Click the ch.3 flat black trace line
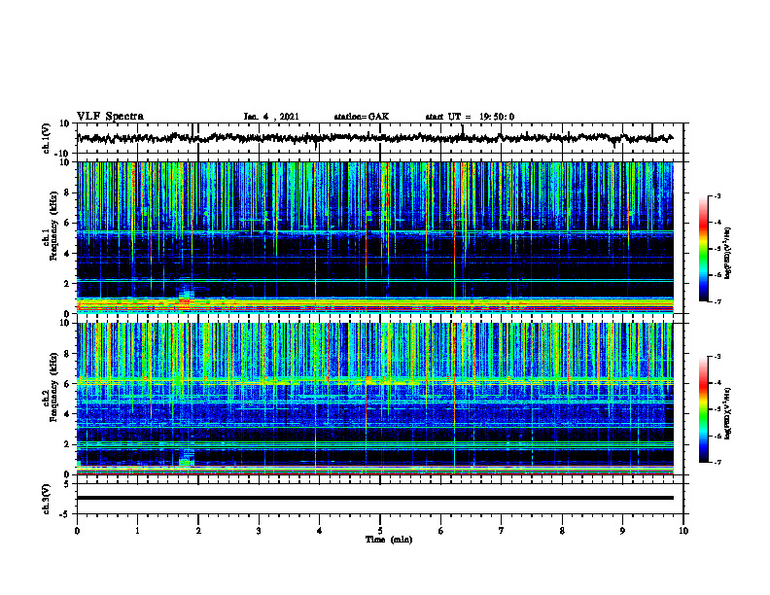This screenshot has width=770, height=595. (x=374, y=498)
